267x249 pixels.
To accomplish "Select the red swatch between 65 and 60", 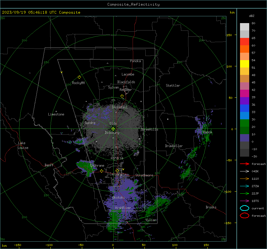I will tap(244, 42).
